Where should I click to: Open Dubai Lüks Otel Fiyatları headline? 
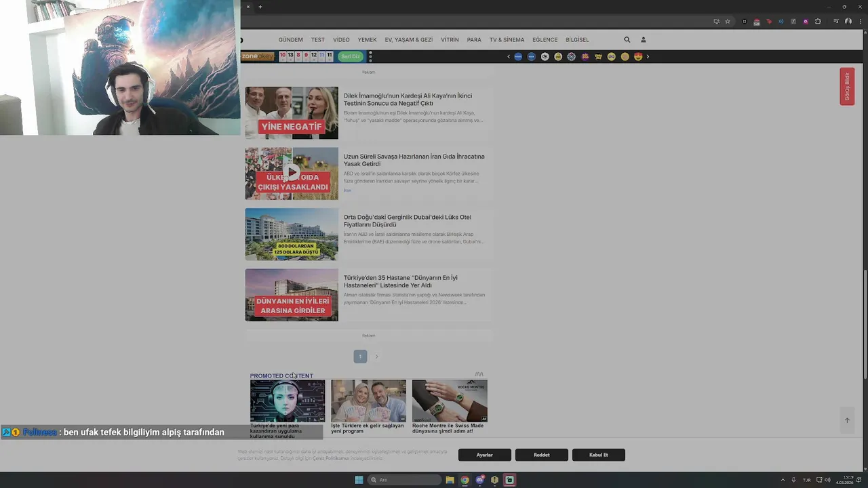407,221
